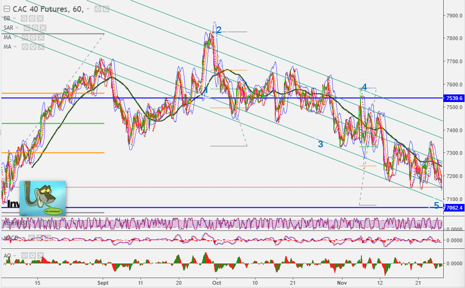Select wave label 5 near 7062.4
This screenshot has height=288, width=465.
tap(436, 205)
